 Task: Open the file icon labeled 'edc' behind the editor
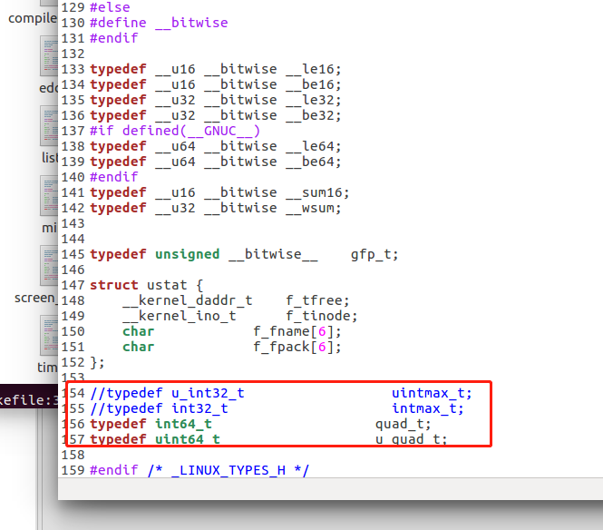(x=49, y=56)
